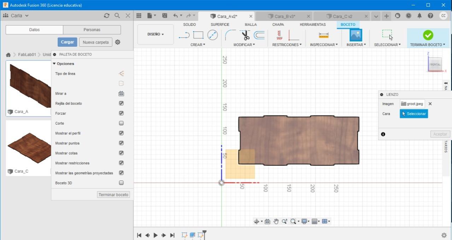Image resolution: width=452 pixels, height=240 pixels.
Task: Open the DISEÑO workspace dropdown
Action: pyautogui.click(x=155, y=34)
